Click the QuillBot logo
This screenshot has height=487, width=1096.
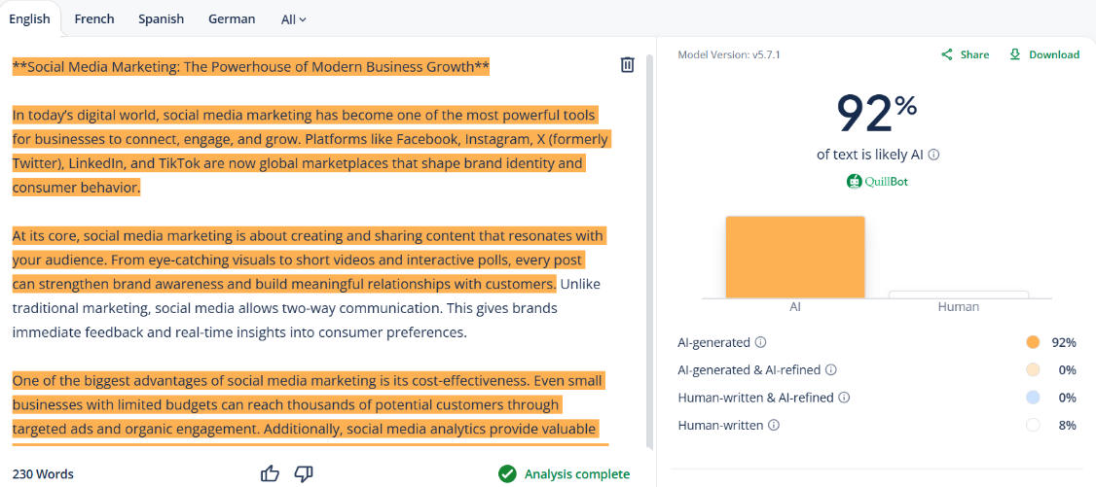877,181
